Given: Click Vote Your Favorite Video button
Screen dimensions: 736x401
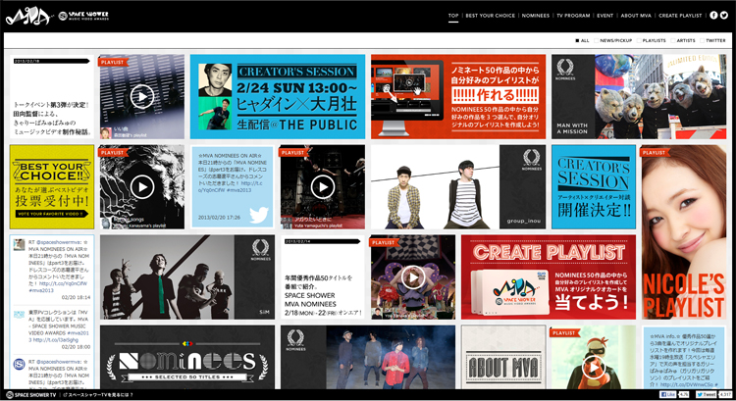Looking at the screenshot, I should 51,214.
